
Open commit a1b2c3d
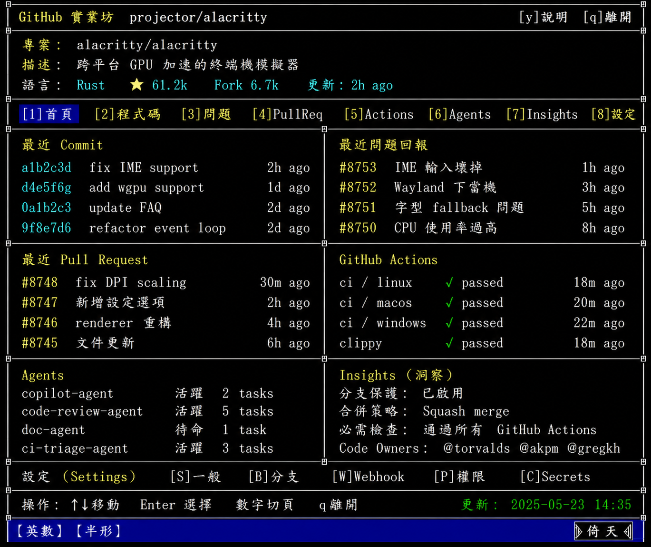tap(47, 168)
